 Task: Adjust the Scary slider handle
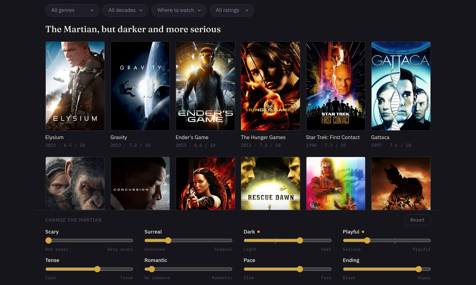pyautogui.click(x=48, y=240)
